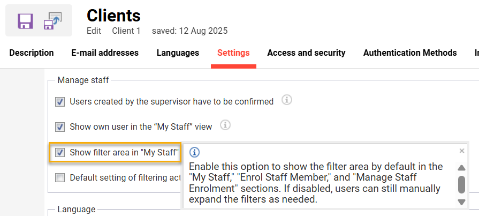Click the blue info icon in the tooltip

click(195, 152)
